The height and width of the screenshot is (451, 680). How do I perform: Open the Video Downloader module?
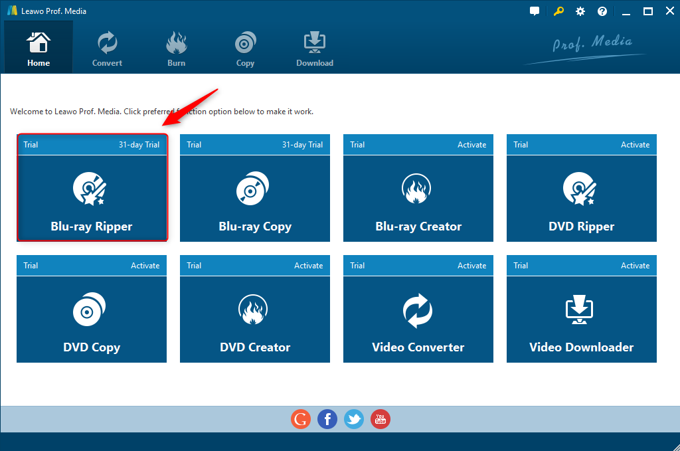(x=582, y=319)
